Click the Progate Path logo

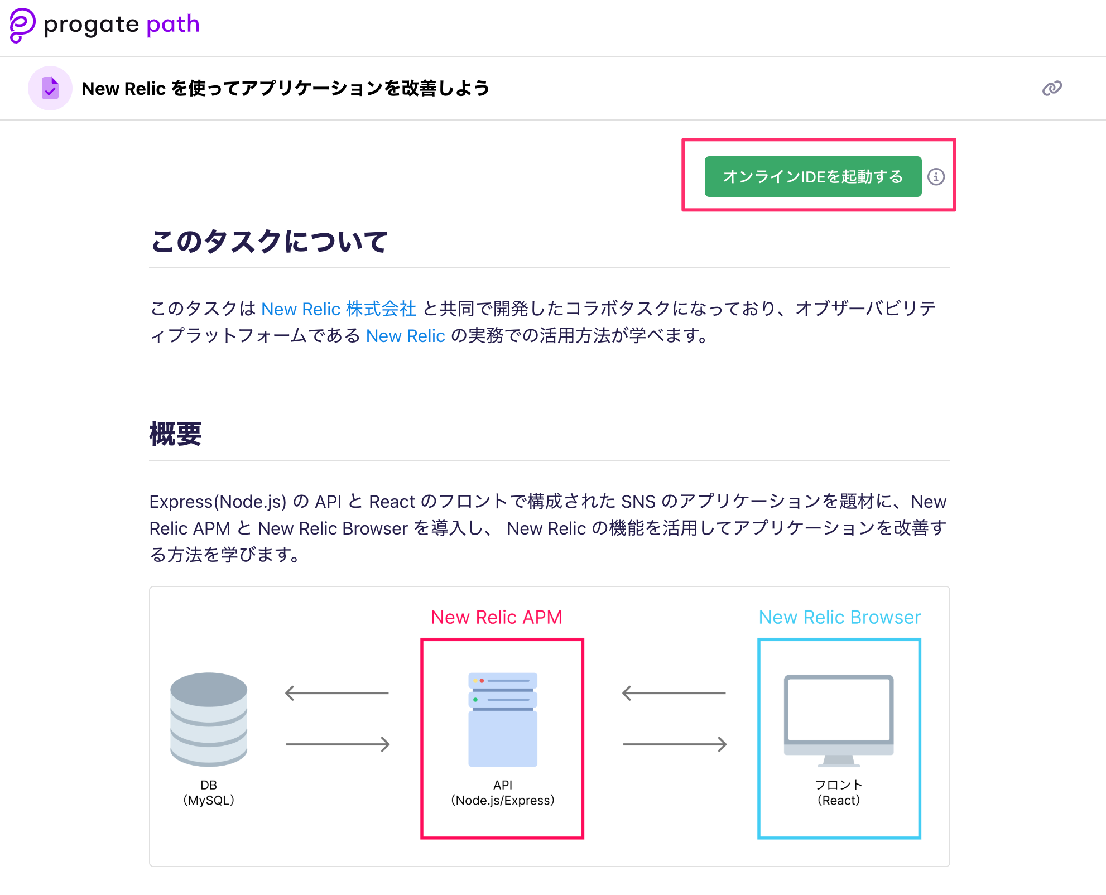point(104,25)
